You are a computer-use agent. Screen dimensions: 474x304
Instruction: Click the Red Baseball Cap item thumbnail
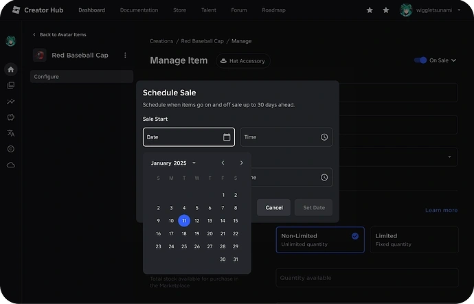pyautogui.click(x=40, y=56)
